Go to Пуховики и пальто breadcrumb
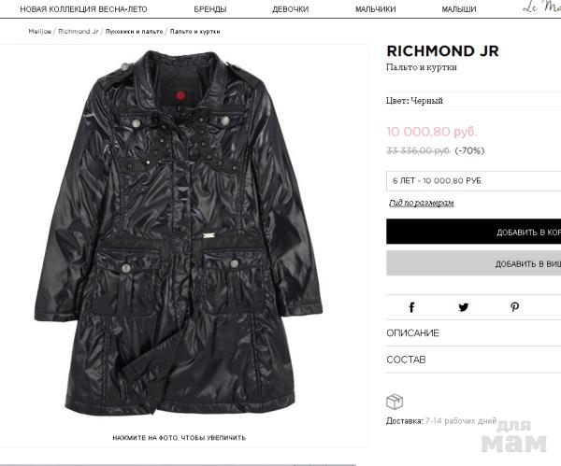Screen dimensions: 561x466 click(134, 32)
